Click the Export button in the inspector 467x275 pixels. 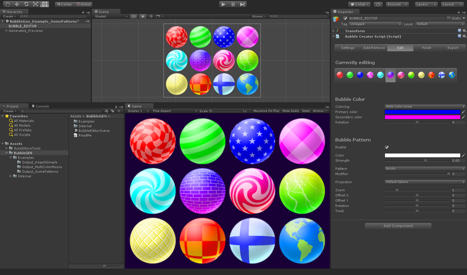452,48
